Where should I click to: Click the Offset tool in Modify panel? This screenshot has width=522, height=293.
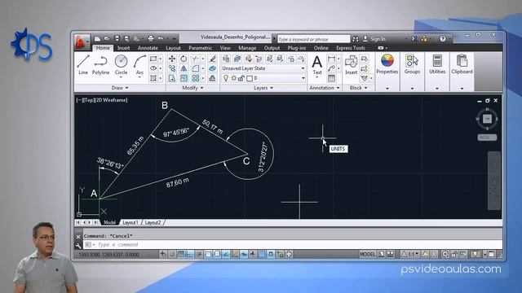click(212, 78)
